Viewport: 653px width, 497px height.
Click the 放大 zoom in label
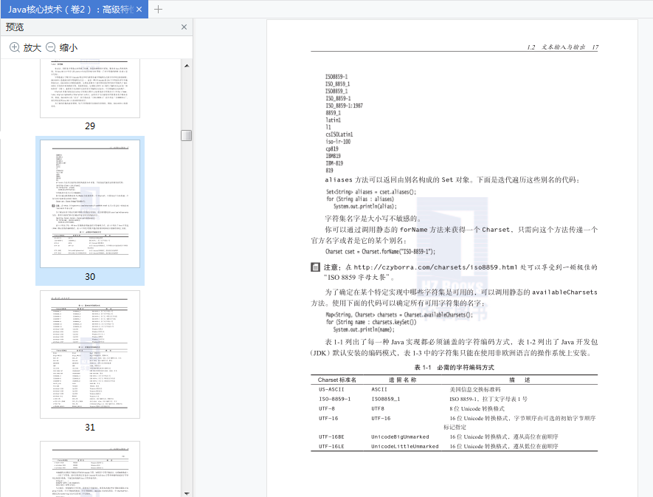32,47
